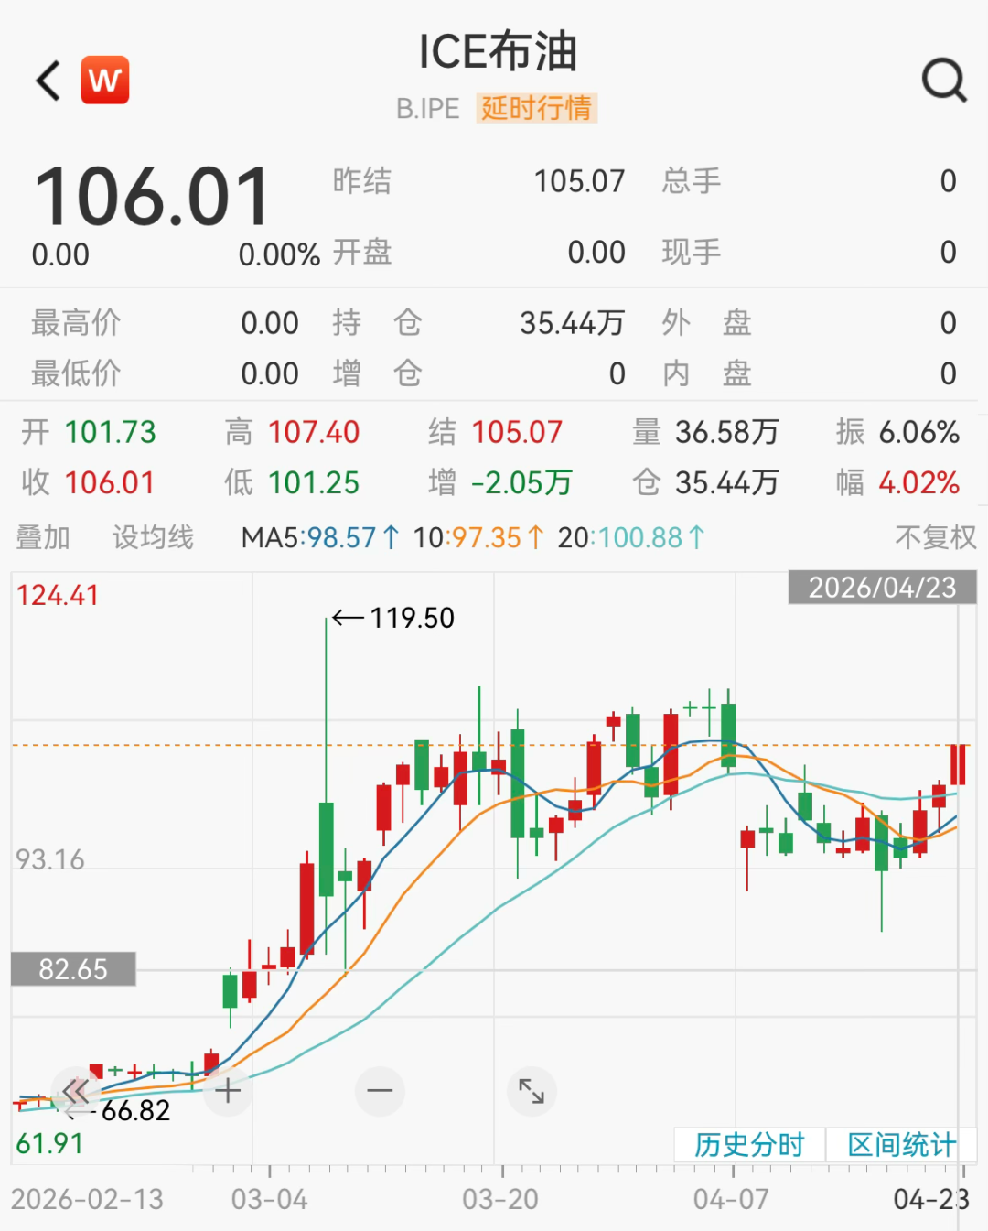Open search with magnifier icon
988x1231 pixels.
pos(943,81)
